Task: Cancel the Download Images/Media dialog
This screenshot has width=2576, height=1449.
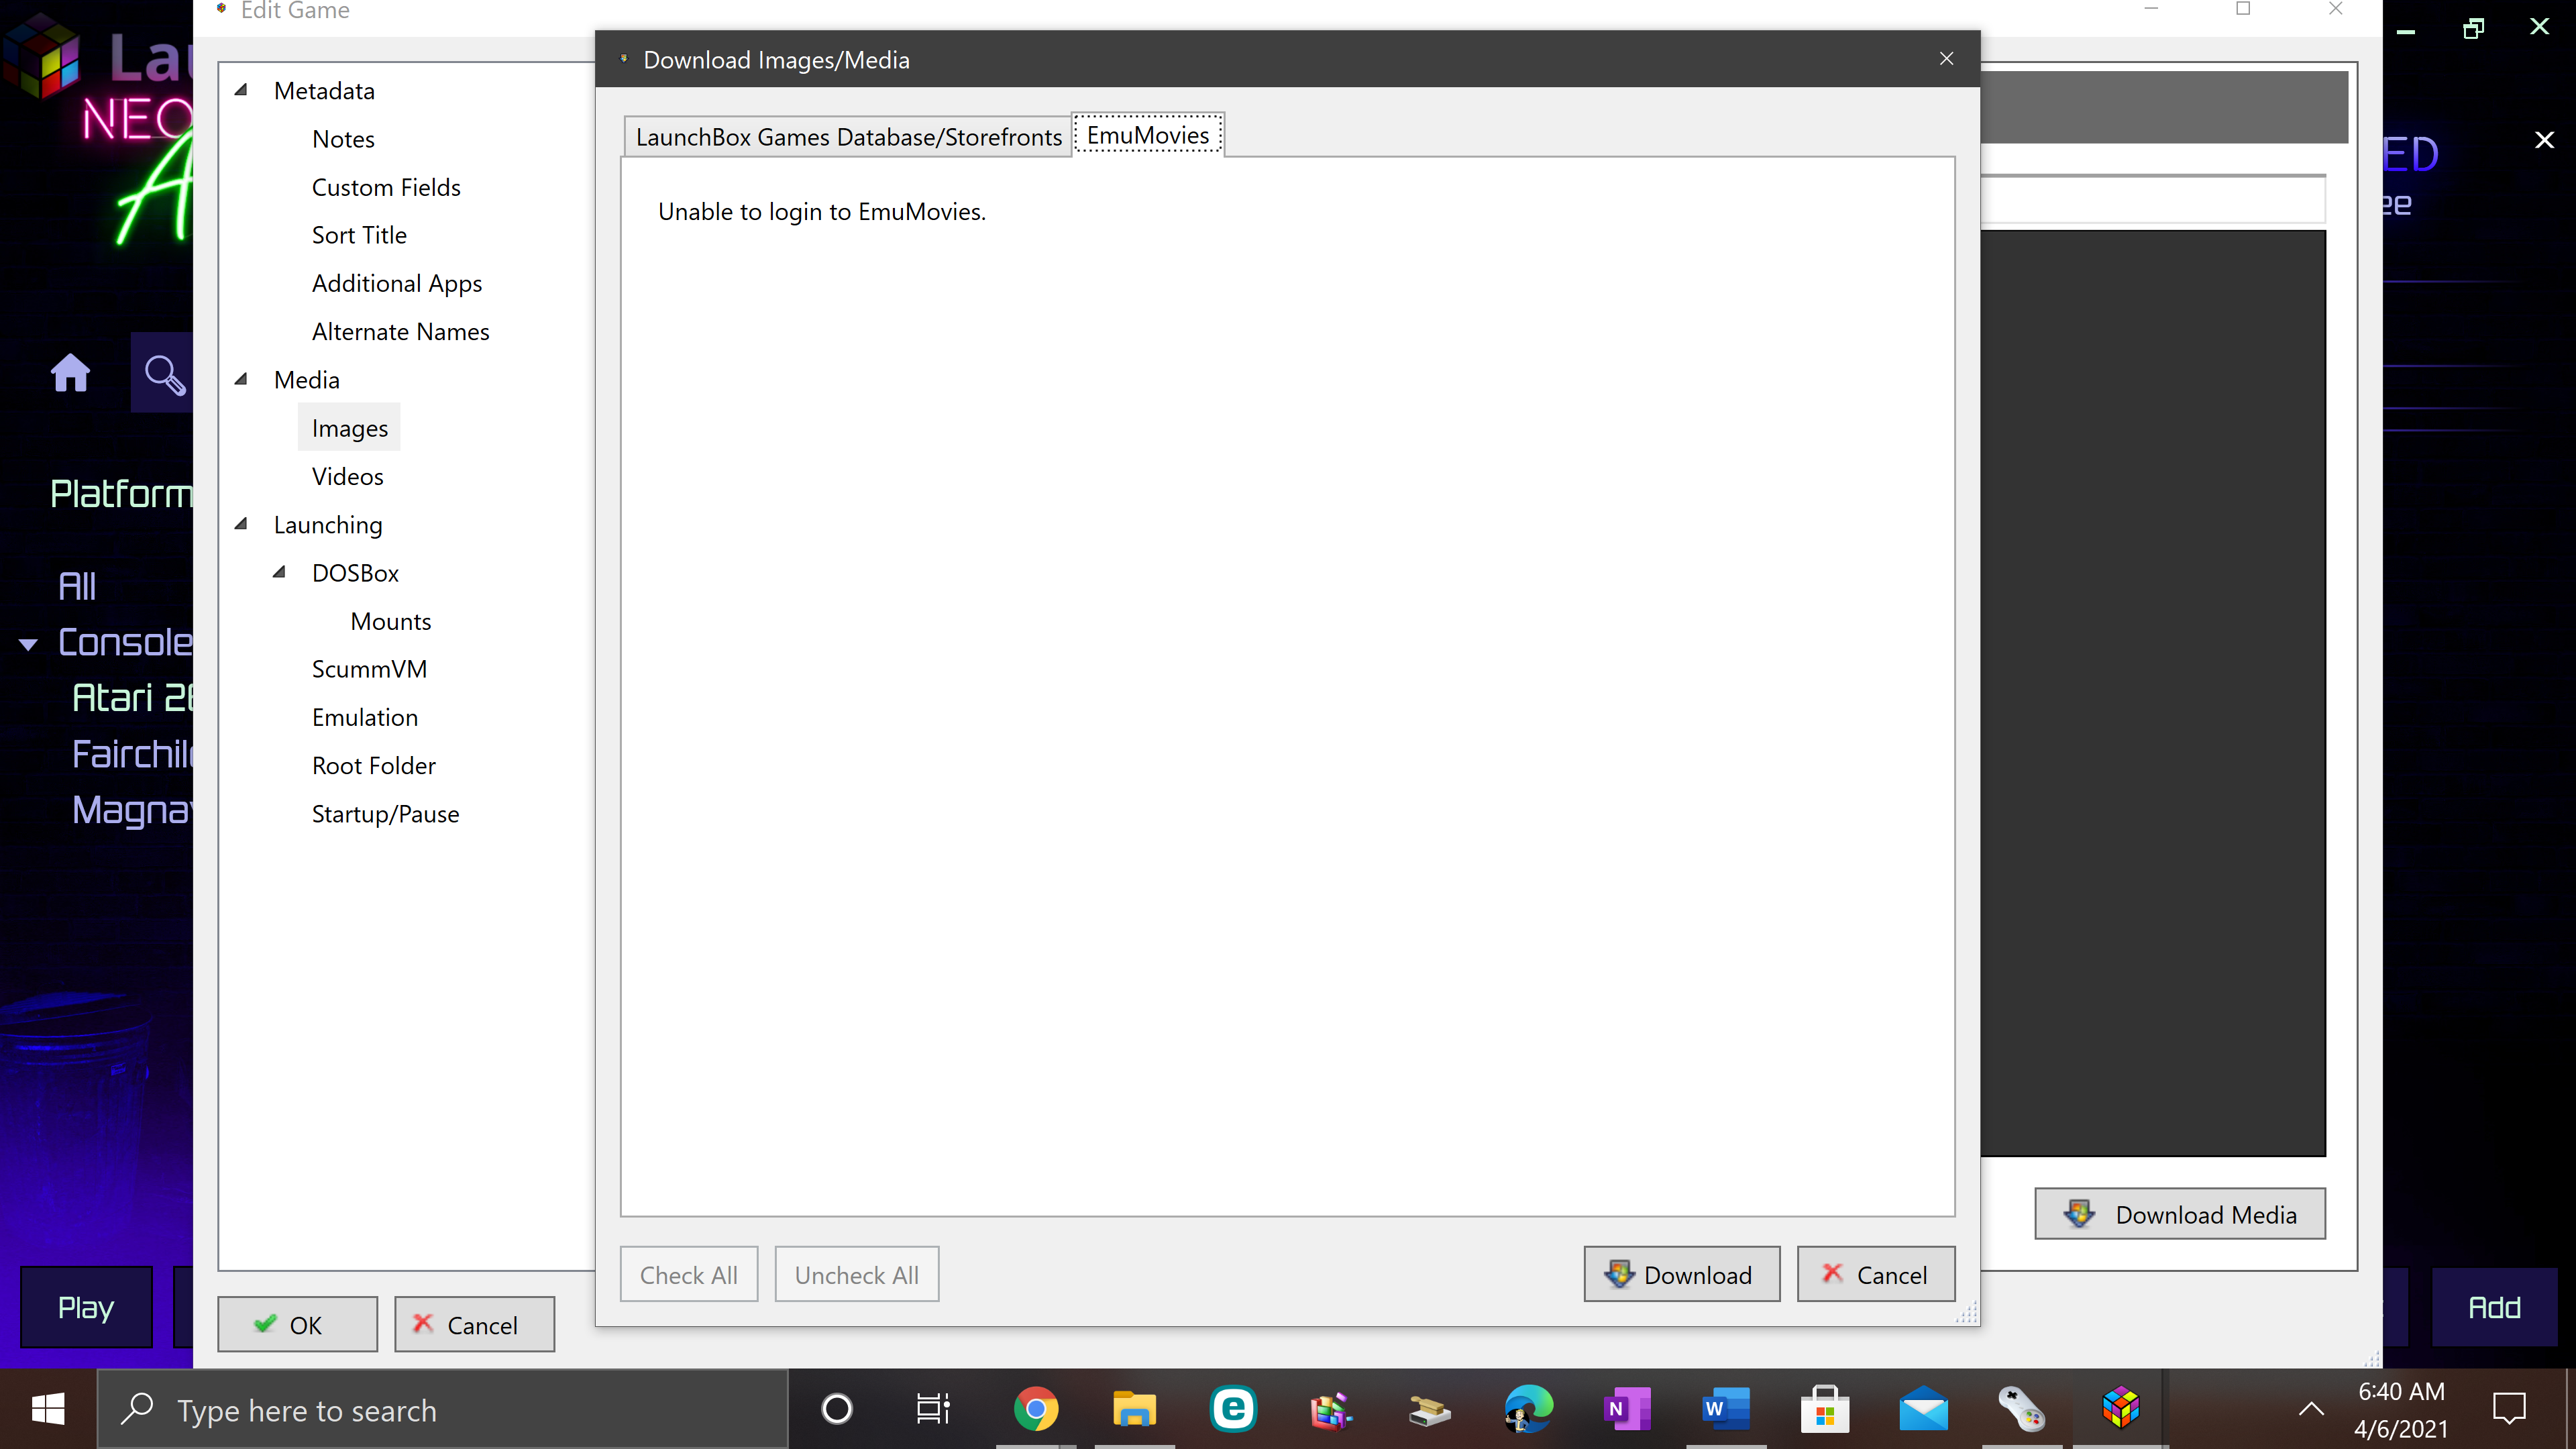Action: point(1875,1274)
